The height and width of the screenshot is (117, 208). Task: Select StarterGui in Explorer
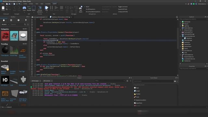[x=187, y=42]
